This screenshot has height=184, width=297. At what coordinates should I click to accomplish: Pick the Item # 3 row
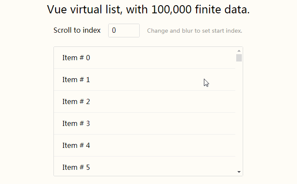144,123
